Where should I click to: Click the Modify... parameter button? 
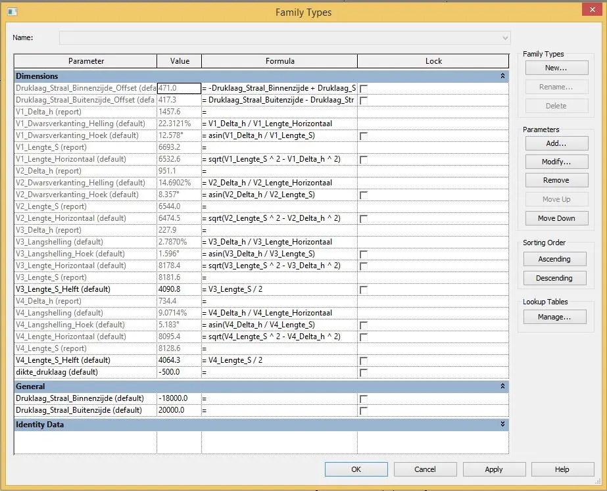[556, 162]
